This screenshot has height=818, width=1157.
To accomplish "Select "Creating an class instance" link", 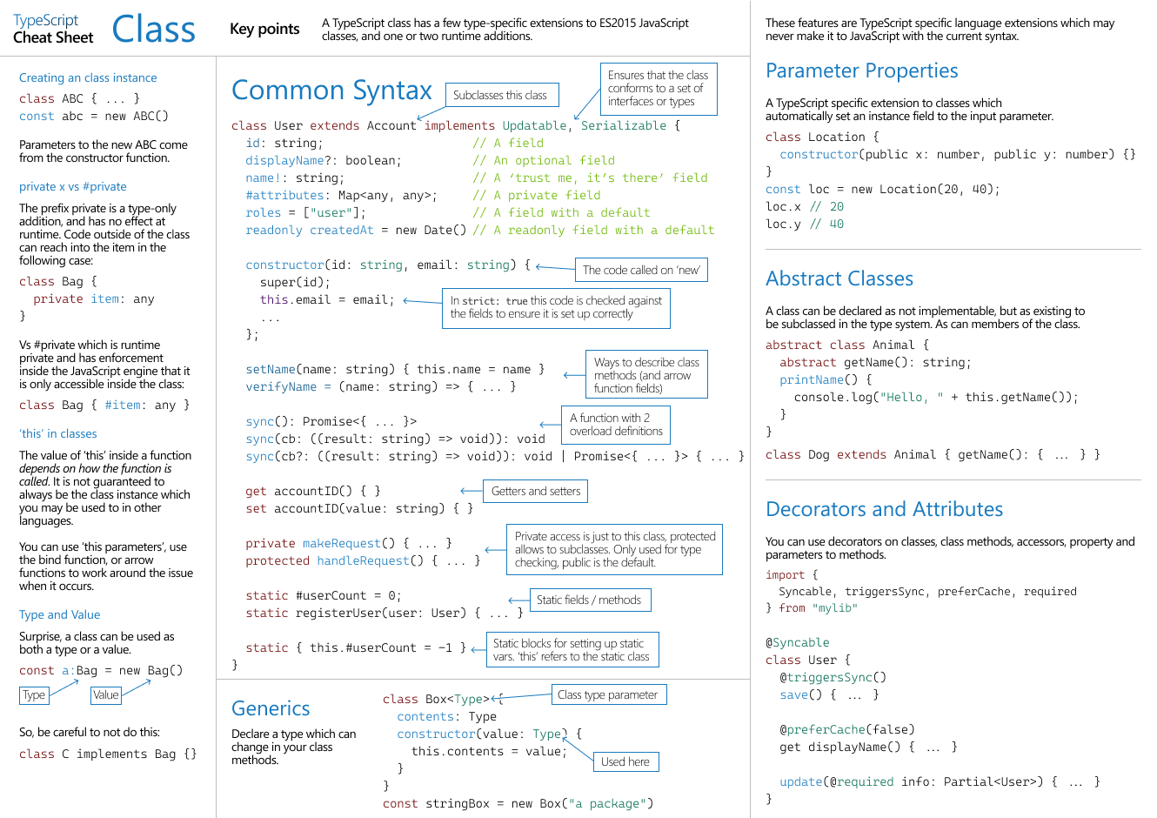I will click(x=88, y=77).
